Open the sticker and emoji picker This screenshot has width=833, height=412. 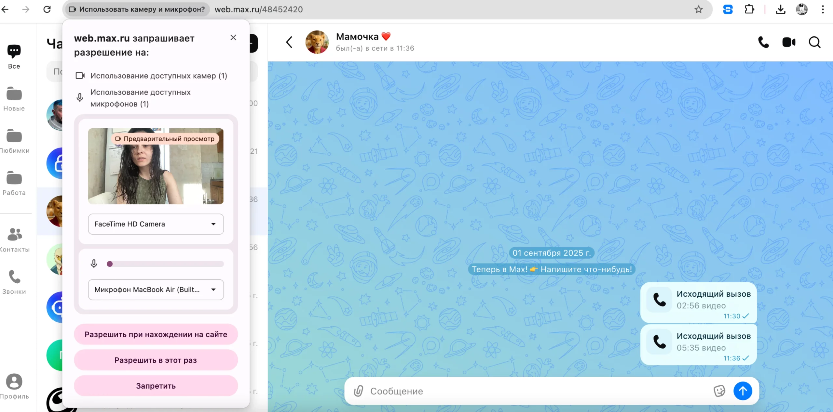click(x=719, y=391)
